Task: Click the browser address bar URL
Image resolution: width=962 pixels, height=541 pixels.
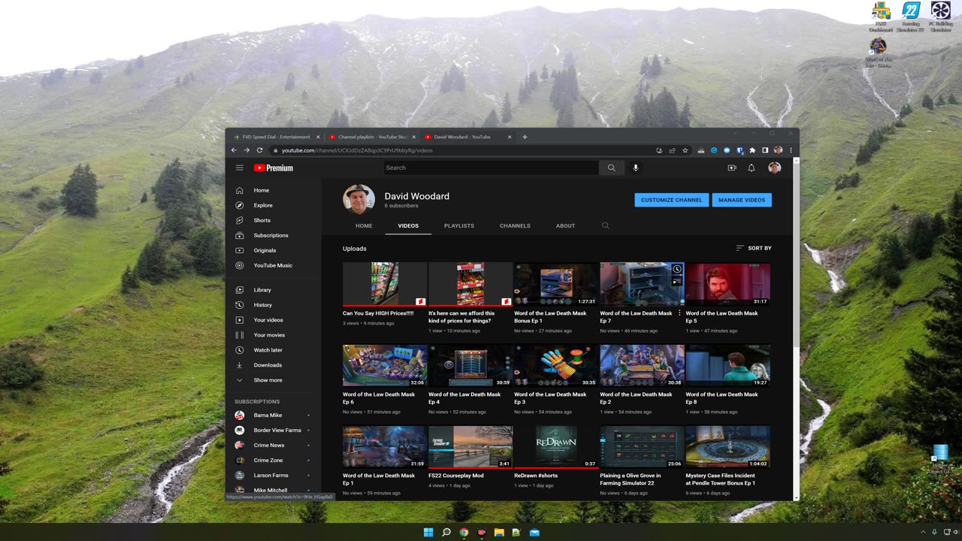Action: pos(357,150)
